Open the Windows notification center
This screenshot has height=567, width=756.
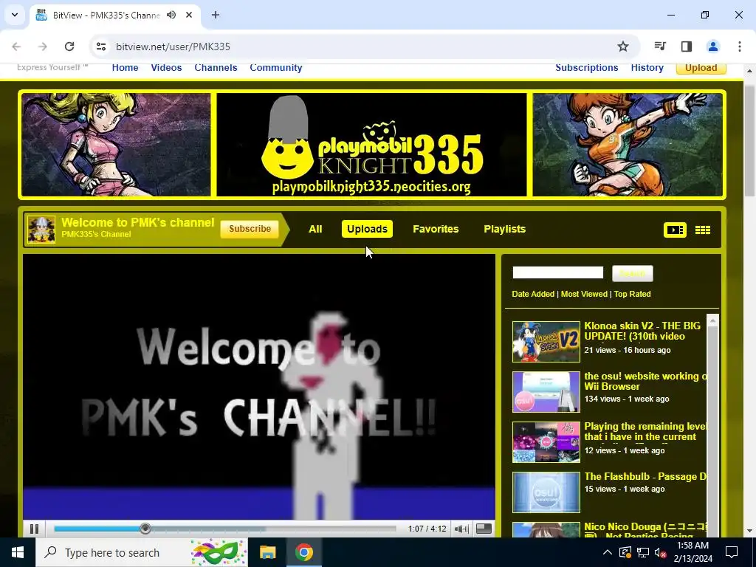732,552
